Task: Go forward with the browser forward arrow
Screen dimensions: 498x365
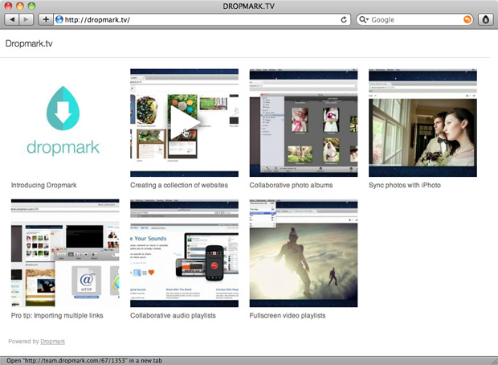Action: [27, 20]
